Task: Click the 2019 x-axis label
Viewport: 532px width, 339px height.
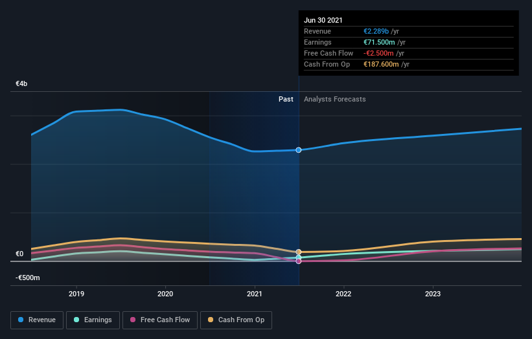Action: [x=76, y=294]
